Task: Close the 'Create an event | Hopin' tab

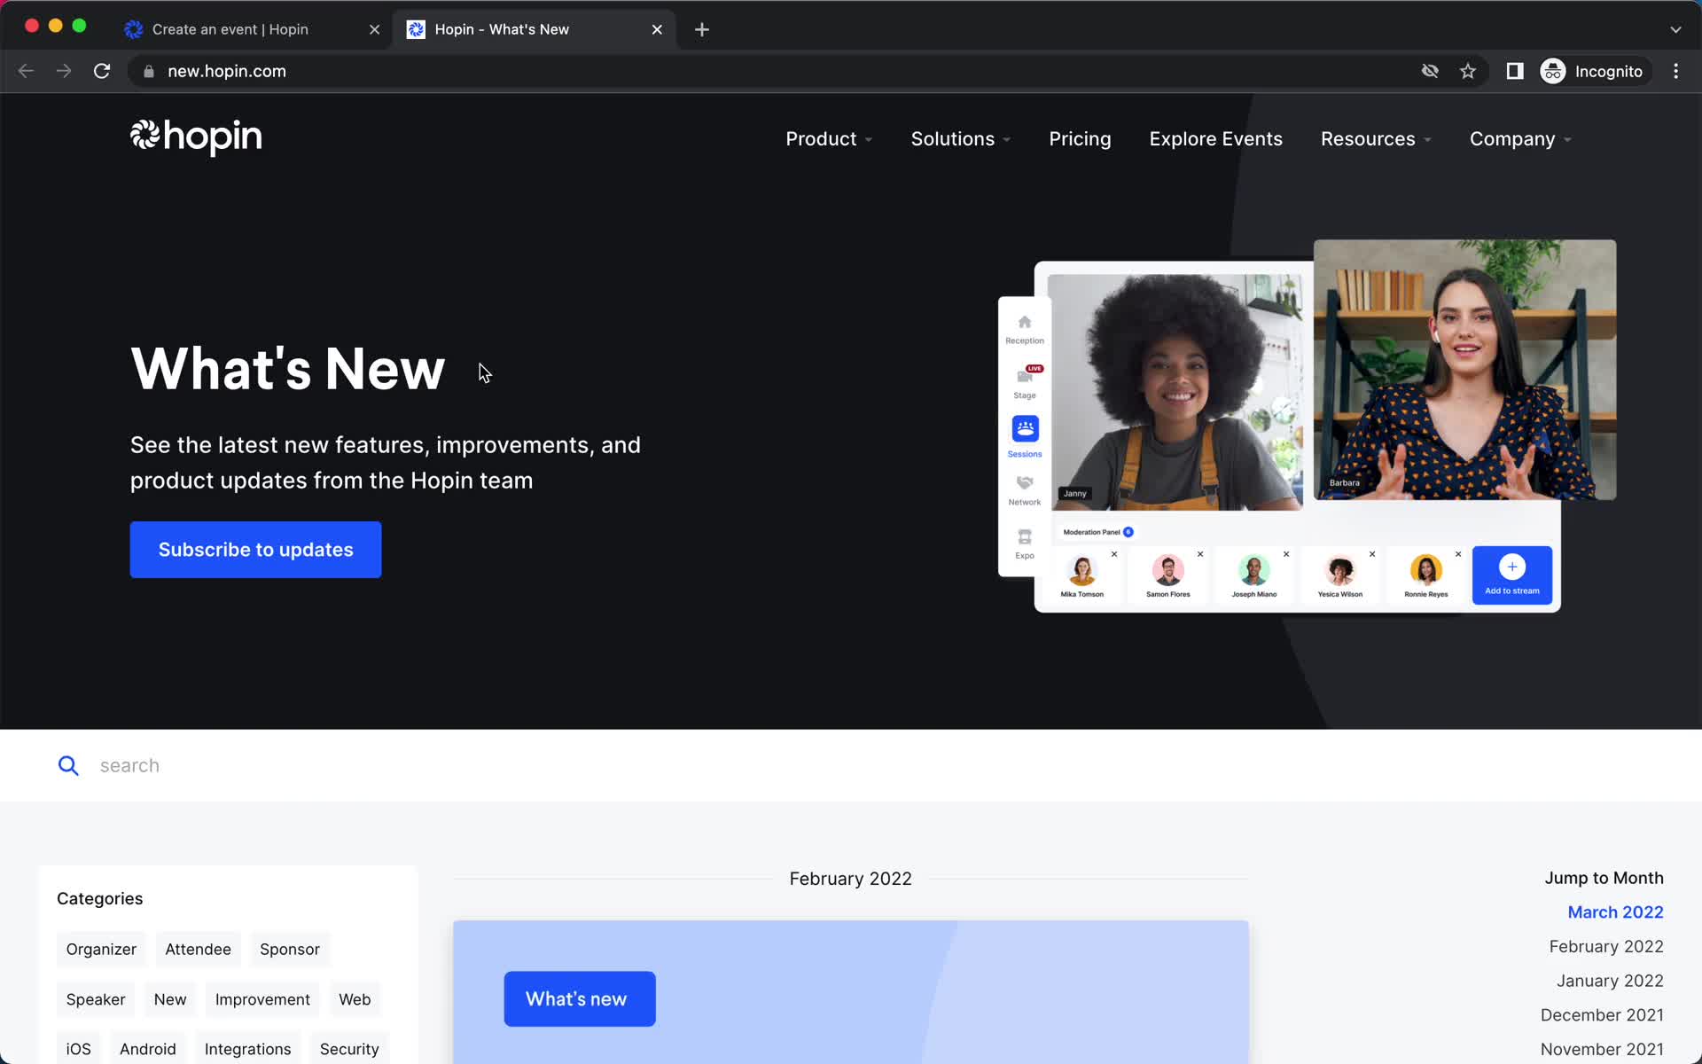Action: pyautogui.click(x=374, y=29)
